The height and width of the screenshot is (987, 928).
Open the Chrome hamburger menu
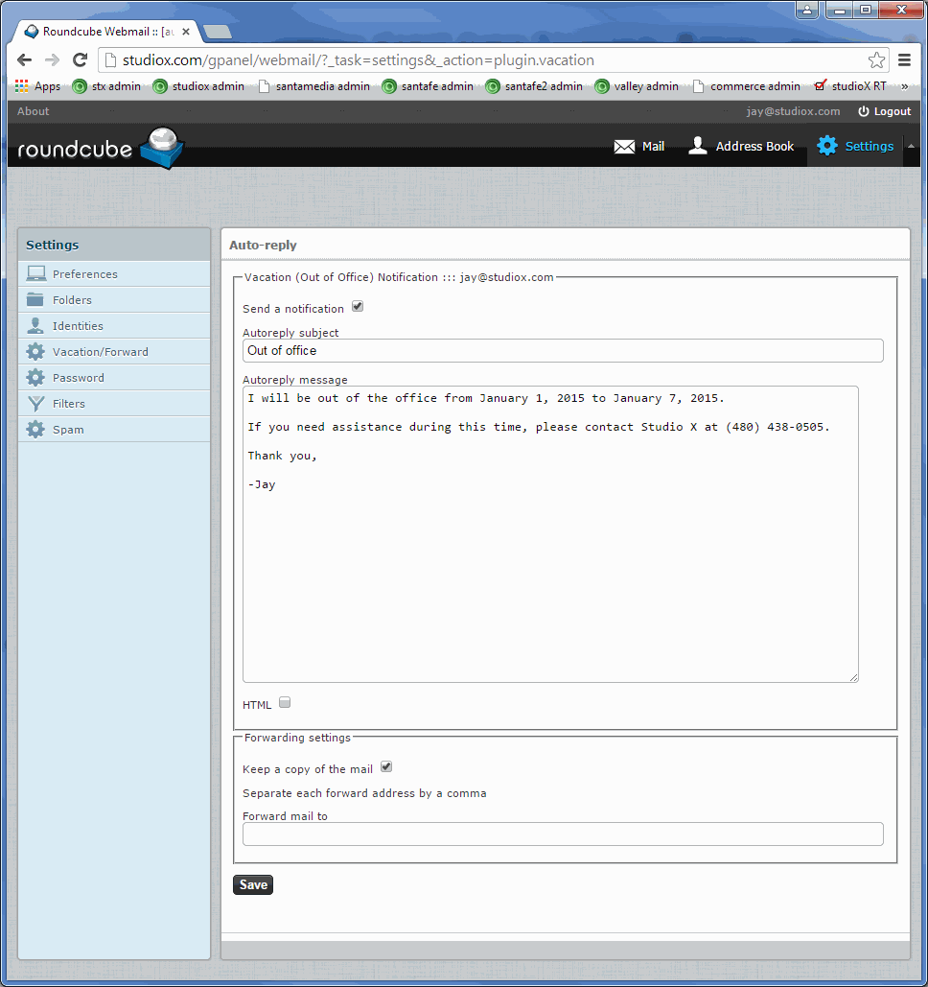tap(904, 59)
